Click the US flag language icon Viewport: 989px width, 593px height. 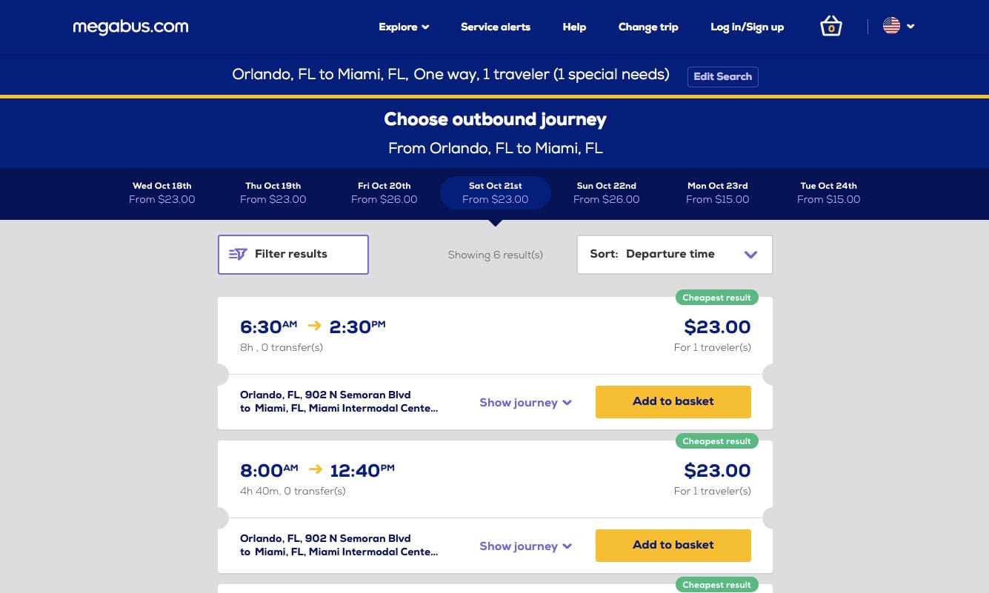[890, 25]
